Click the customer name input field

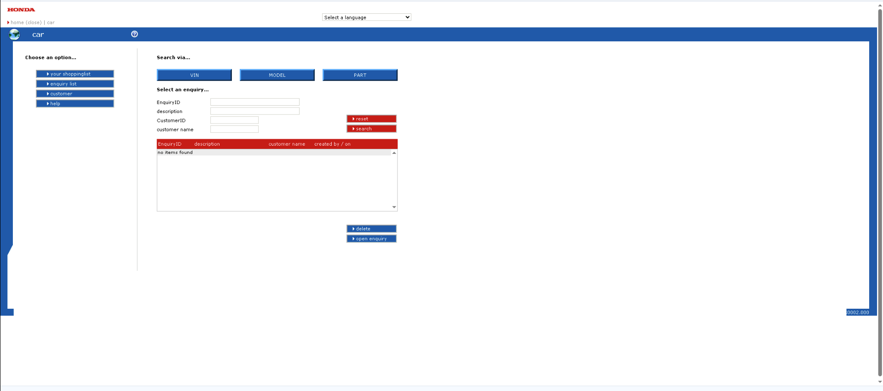click(x=234, y=130)
